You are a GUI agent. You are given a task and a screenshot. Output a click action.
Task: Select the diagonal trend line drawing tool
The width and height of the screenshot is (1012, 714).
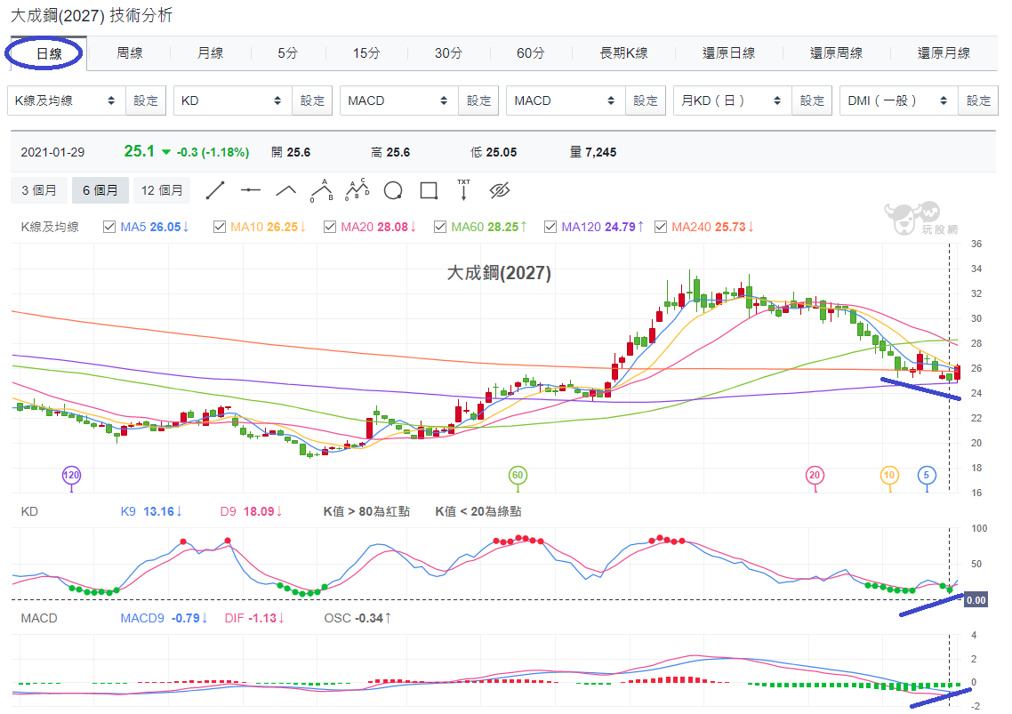215,190
